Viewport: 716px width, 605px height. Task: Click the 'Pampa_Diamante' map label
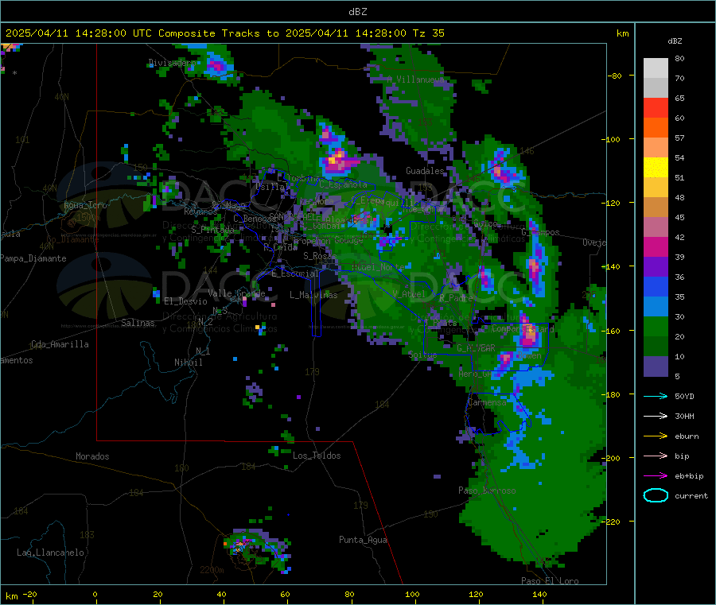33,258
